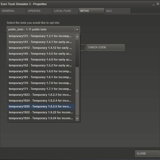Click the CLOSE button
160x160 pixels.
click(x=147, y=154)
